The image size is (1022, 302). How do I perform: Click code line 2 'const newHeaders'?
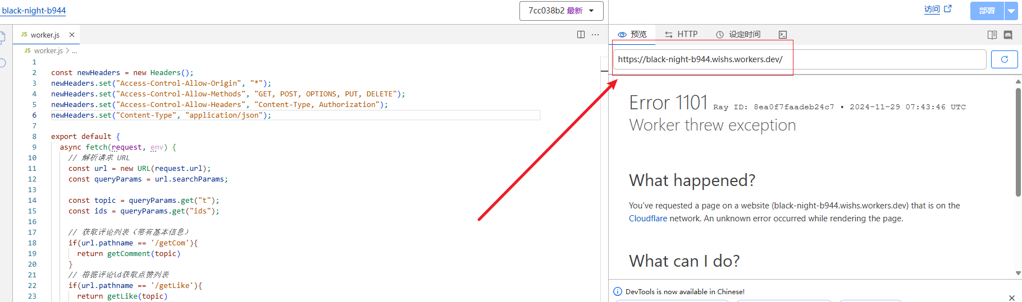pos(122,73)
